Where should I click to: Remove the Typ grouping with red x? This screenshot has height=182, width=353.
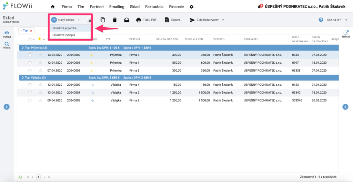[x=31, y=31]
